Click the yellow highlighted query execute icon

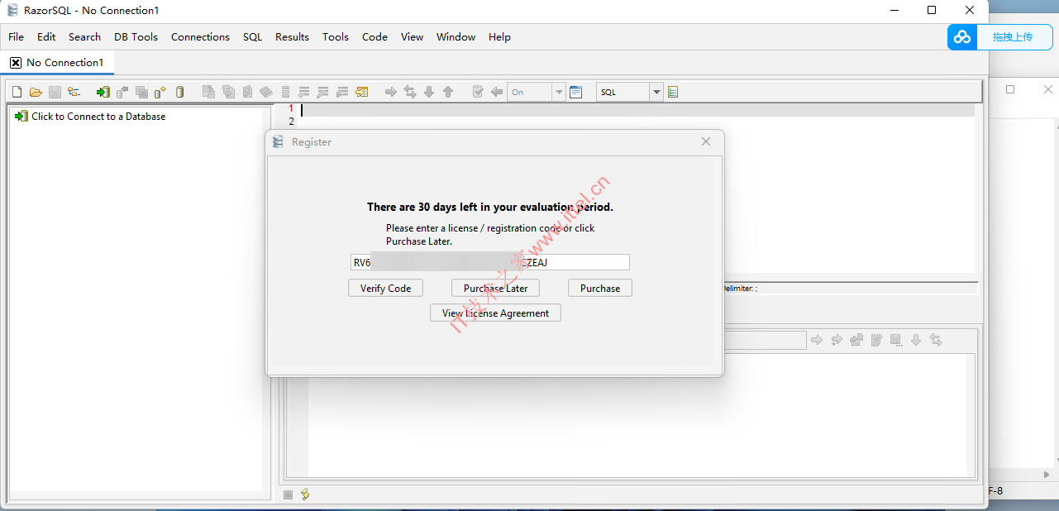[362, 92]
